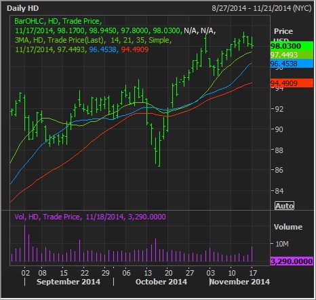Click the 02 date label on the time axis
This screenshot has height=300, width=316.
click(x=25, y=273)
